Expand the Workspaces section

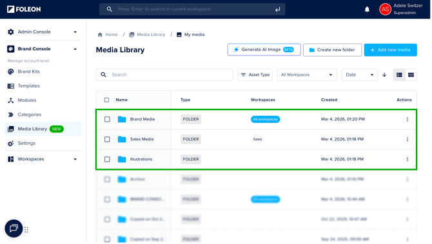75,159
